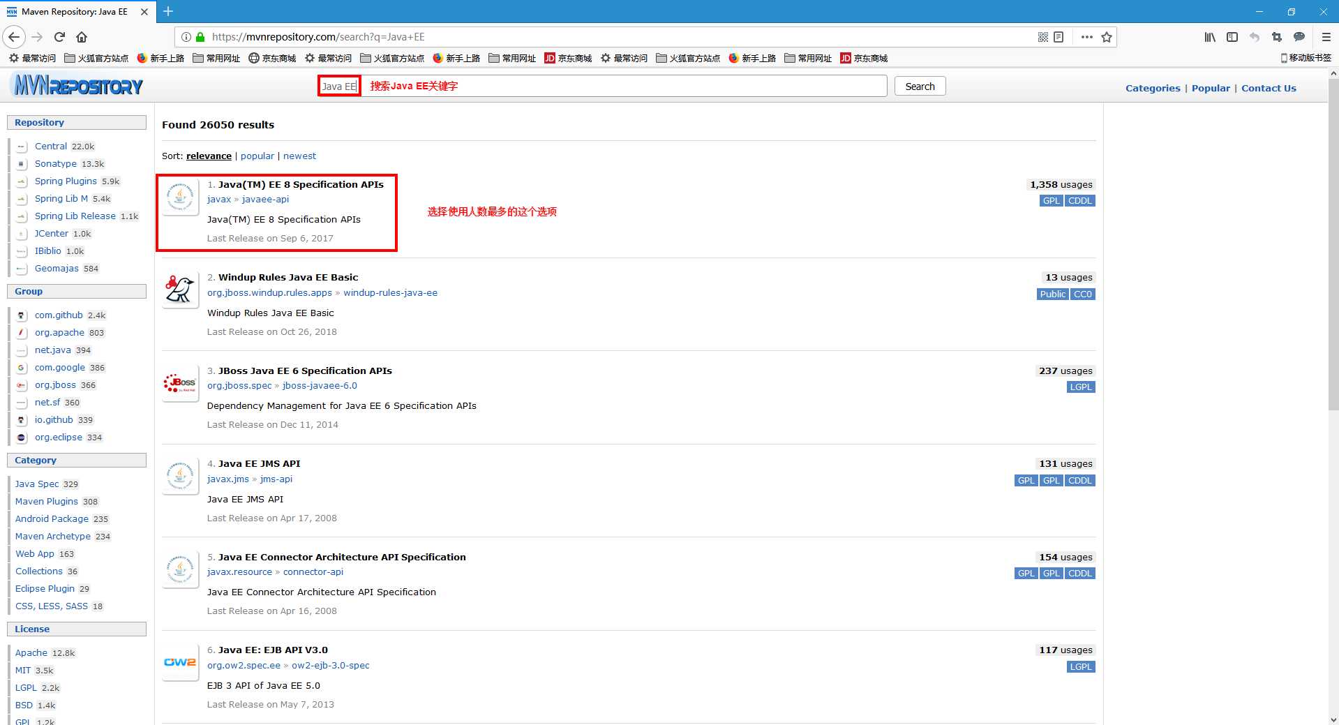The image size is (1339, 725).
Task: Open the first 最常访问 bookmark
Action: 32,58
